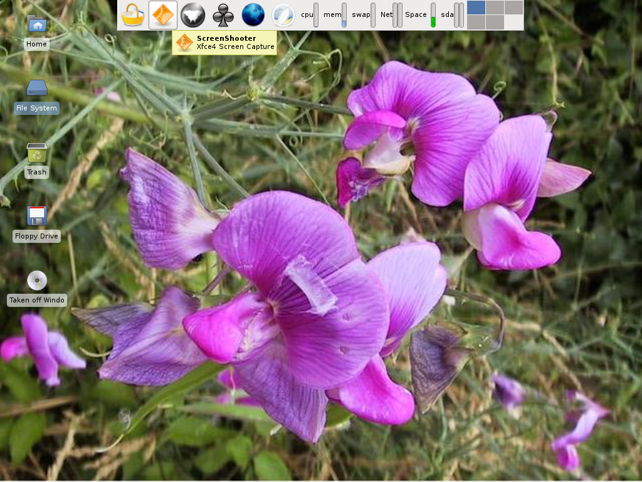642x482 pixels.
Task: Switch to the bottom-left workspace in pager
Action: (x=476, y=23)
